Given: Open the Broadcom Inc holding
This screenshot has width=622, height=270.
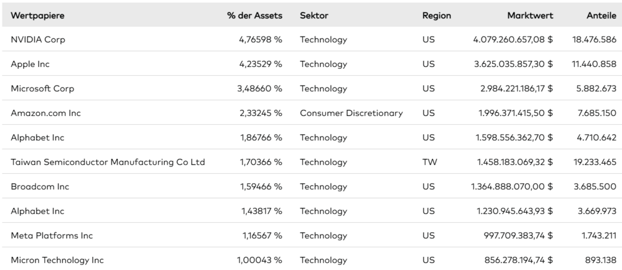Looking at the screenshot, I should pos(40,187).
